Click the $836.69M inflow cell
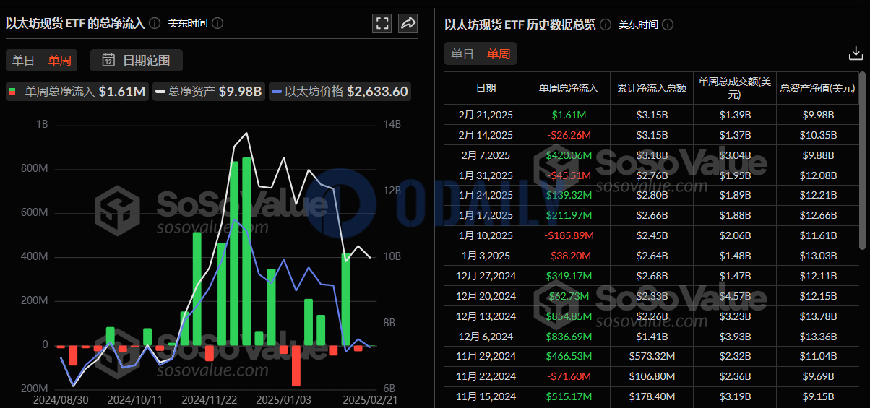The width and height of the screenshot is (870, 408). tap(569, 337)
